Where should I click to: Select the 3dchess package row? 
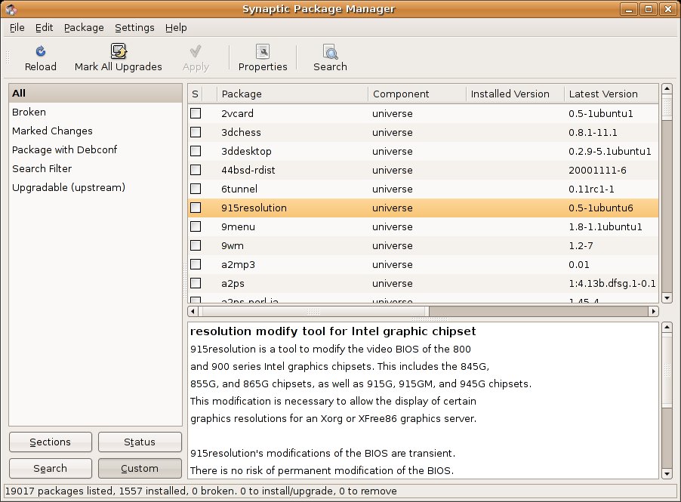click(x=423, y=132)
